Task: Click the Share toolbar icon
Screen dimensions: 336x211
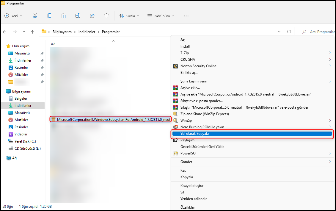Action: [x=92, y=16]
